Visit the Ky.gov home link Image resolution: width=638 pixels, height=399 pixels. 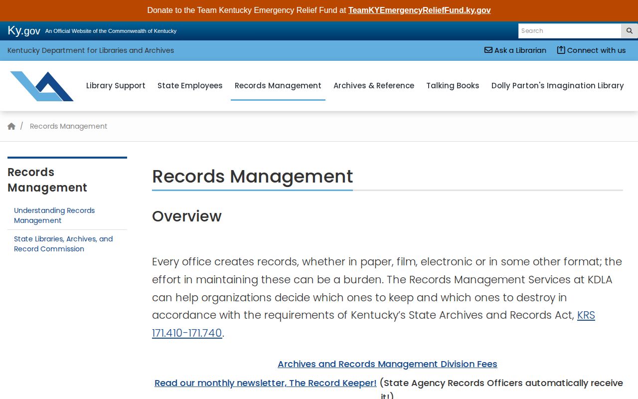24,31
